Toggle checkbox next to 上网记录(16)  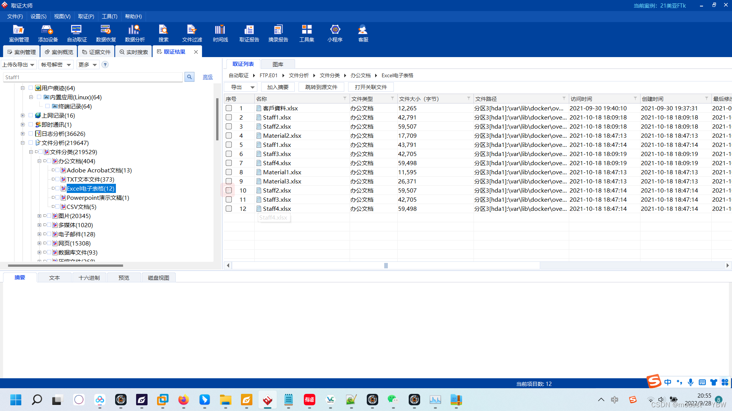[x=30, y=115]
